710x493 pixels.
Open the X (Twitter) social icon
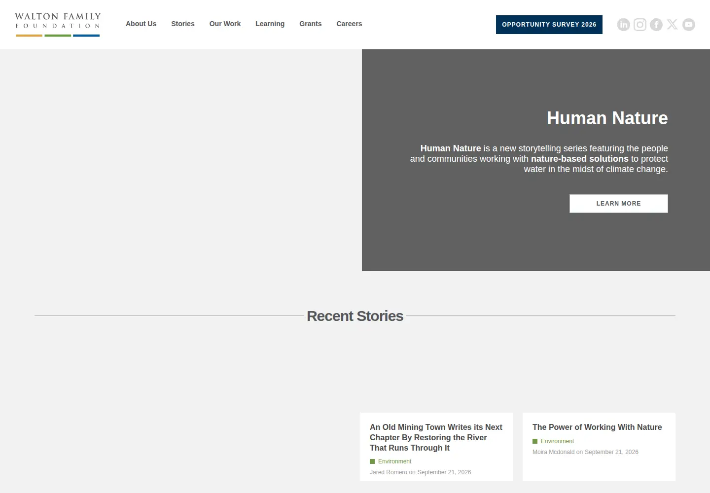pyautogui.click(x=673, y=25)
